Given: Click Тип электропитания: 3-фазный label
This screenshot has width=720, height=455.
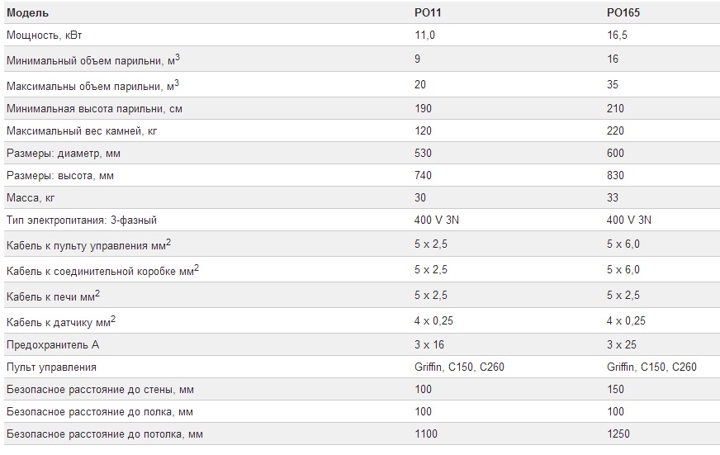Looking at the screenshot, I should [x=82, y=220].
